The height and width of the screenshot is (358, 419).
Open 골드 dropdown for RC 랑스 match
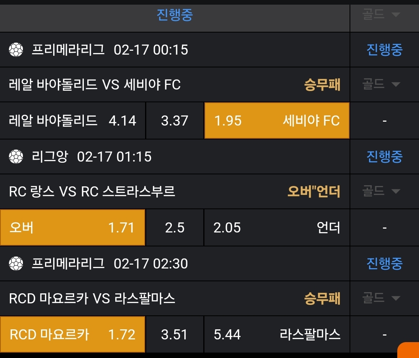tap(381, 191)
